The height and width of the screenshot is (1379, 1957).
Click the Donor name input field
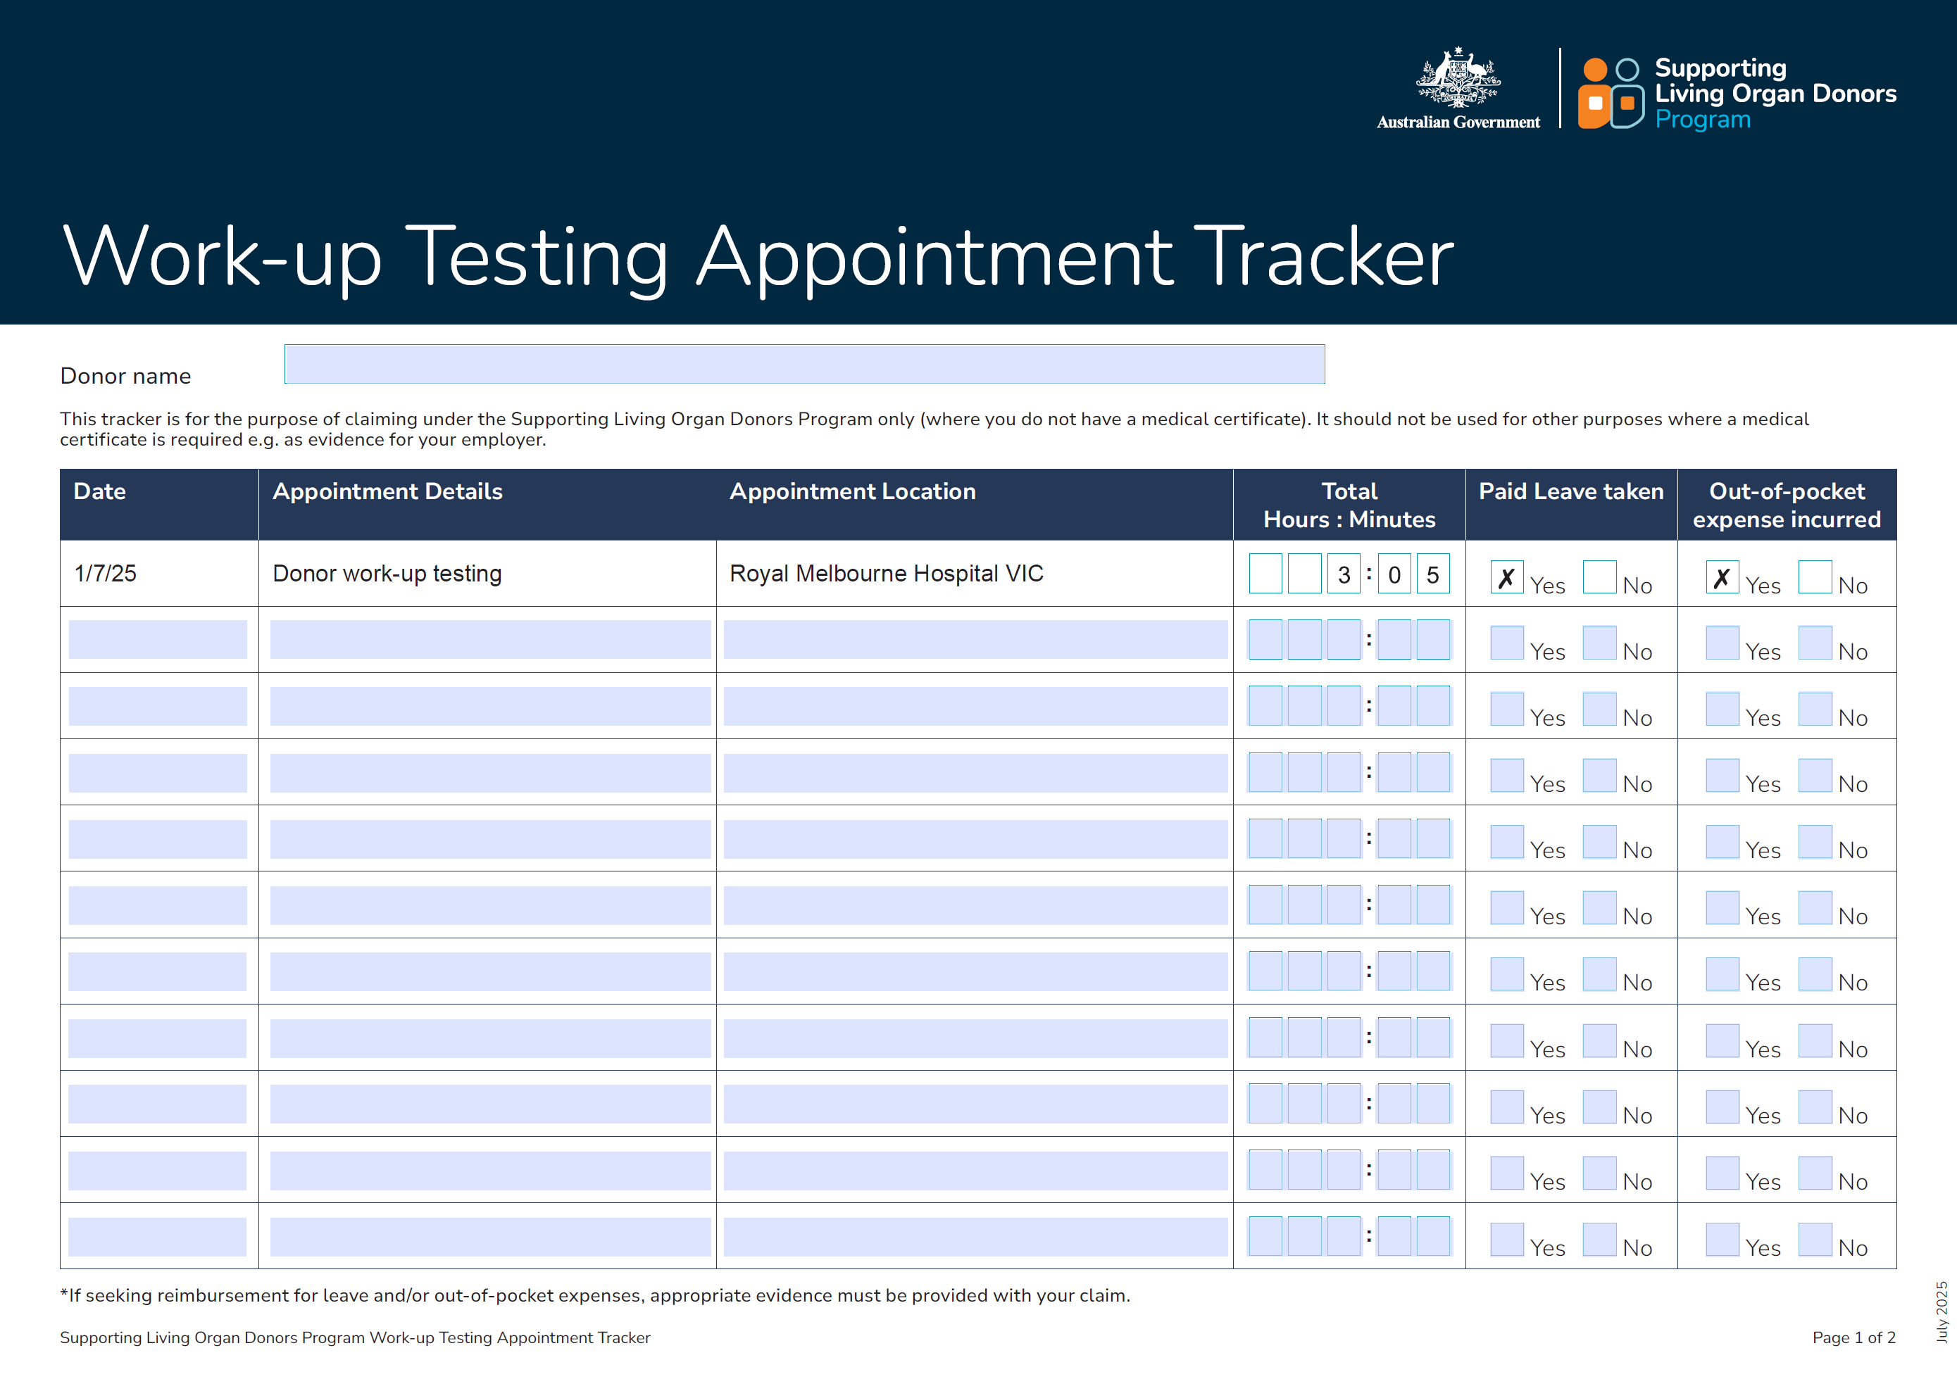pos(804,364)
